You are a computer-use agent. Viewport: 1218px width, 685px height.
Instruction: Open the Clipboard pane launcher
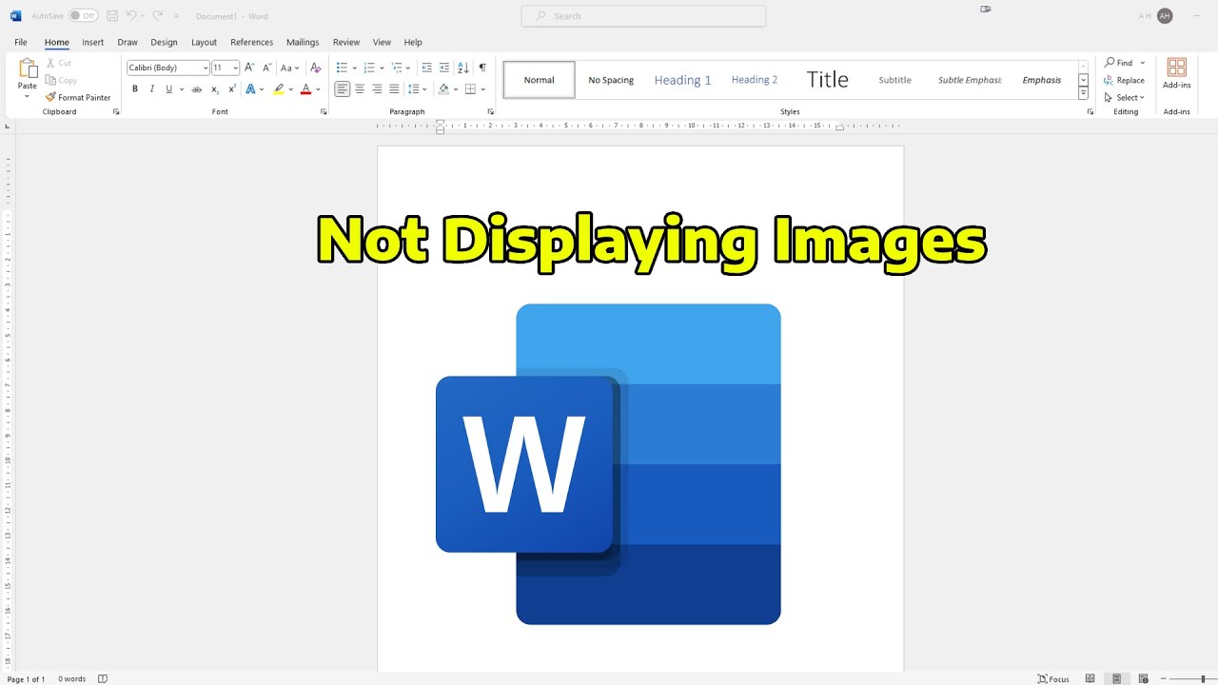click(x=116, y=111)
